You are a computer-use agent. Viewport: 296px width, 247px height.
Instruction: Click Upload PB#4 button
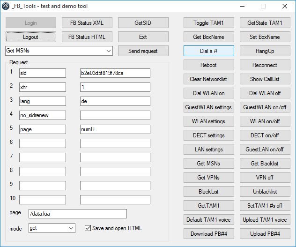pyautogui.click(x=265, y=233)
